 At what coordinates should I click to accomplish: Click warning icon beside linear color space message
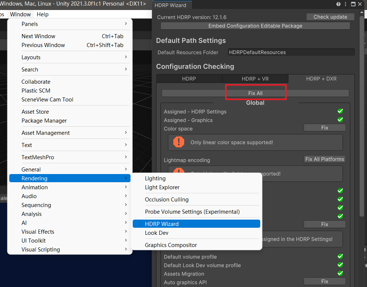point(179,142)
